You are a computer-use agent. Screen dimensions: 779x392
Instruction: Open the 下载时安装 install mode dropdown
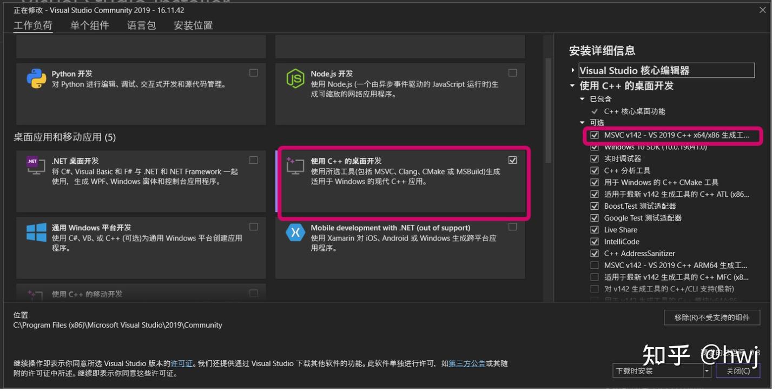(x=662, y=371)
